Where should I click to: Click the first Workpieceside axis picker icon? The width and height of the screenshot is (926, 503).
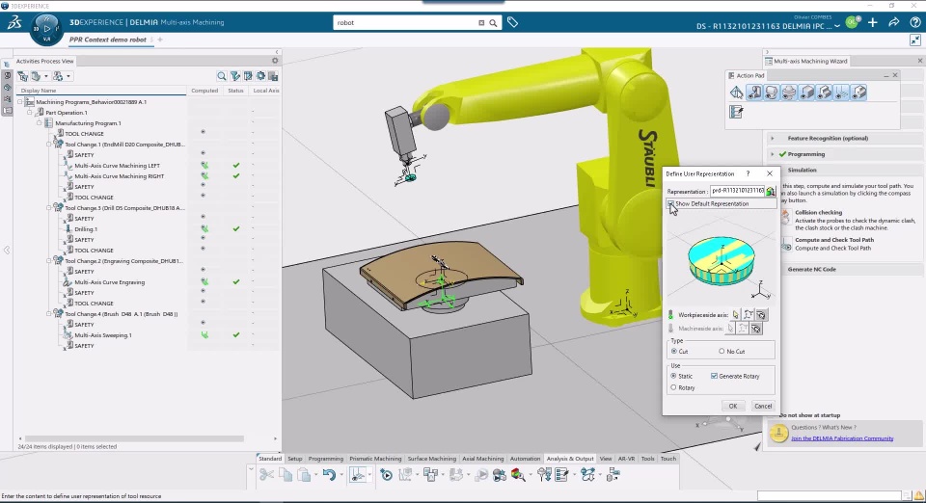pyautogui.click(x=736, y=315)
